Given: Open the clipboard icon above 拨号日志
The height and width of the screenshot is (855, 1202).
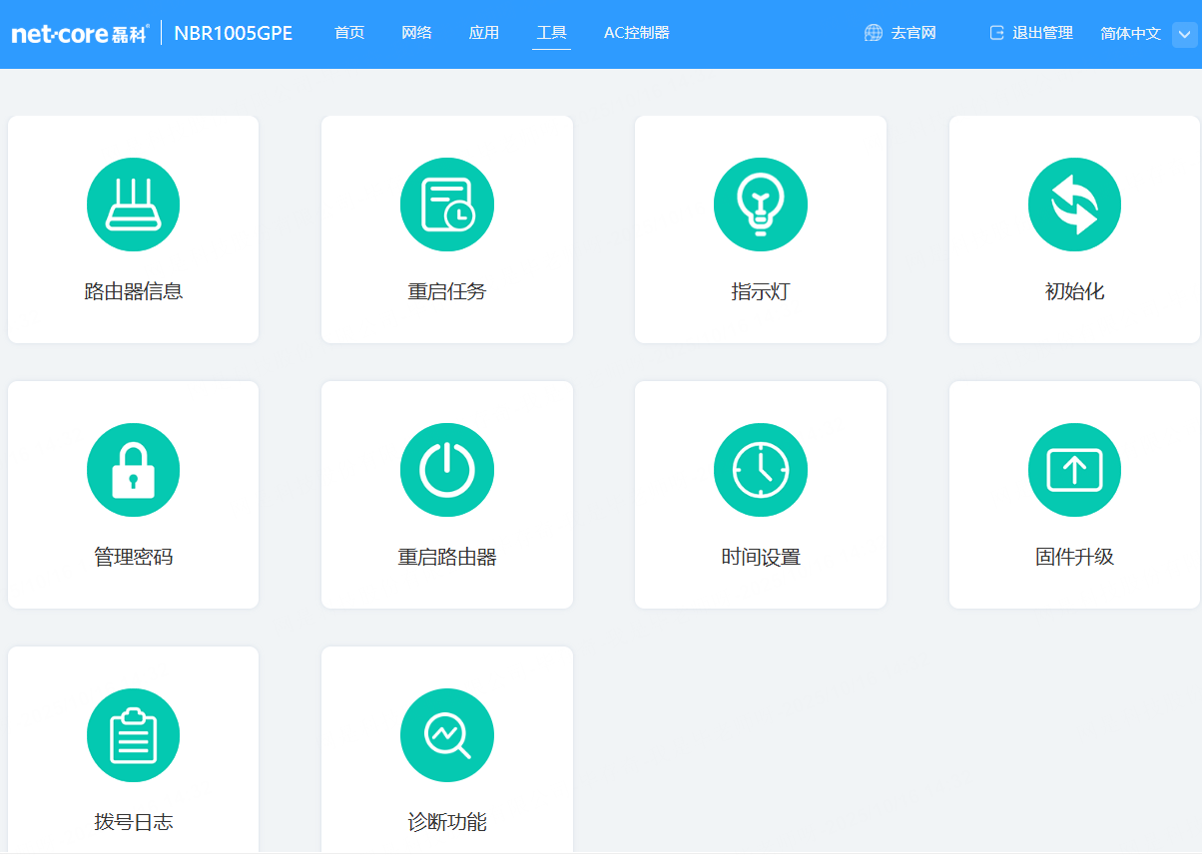Looking at the screenshot, I should tap(133, 735).
